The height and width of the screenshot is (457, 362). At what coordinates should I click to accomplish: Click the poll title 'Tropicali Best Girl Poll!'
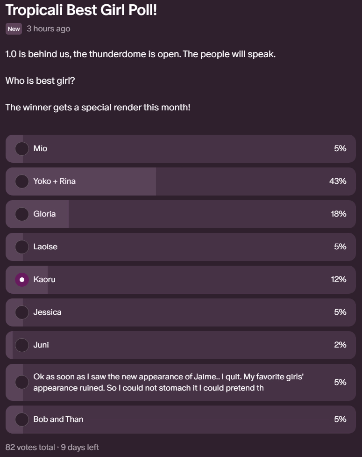(81, 9)
